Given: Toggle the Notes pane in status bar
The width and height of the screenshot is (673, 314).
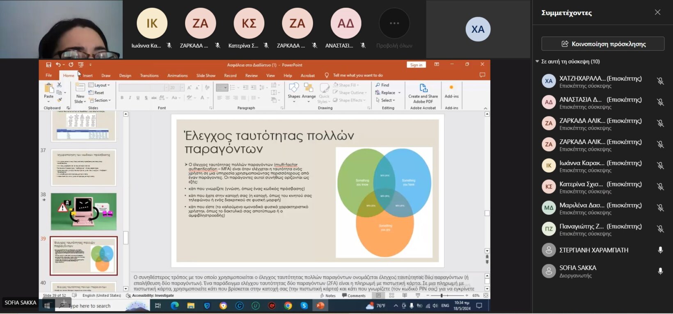Looking at the screenshot, I should point(327,296).
